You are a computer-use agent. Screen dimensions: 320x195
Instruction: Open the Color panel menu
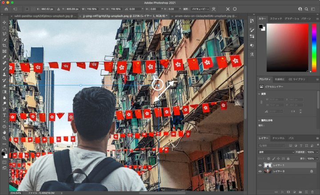[x=317, y=19]
